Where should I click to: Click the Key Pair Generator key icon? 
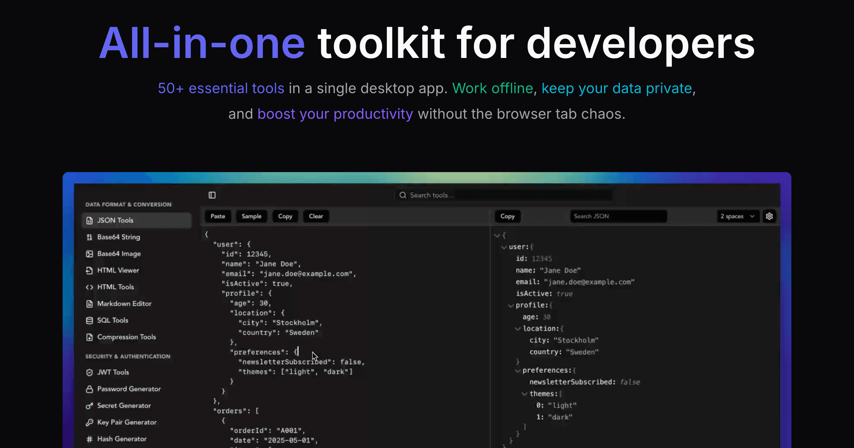(x=89, y=422)
